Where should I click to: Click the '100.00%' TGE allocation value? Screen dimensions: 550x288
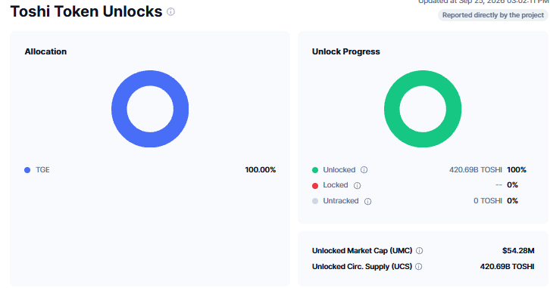point(261,170)
